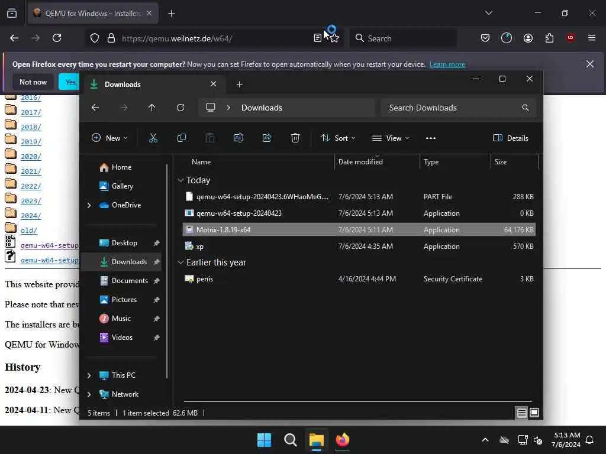Viewport: 606px width, 454px height.
Task: Follow the Learn more link
Action: coord(447,64)
